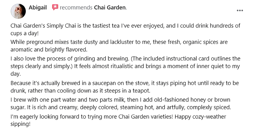Click the line ending "cups a day!"
Image resolution: width=258 pixels, height=134 pixels.
25,33
